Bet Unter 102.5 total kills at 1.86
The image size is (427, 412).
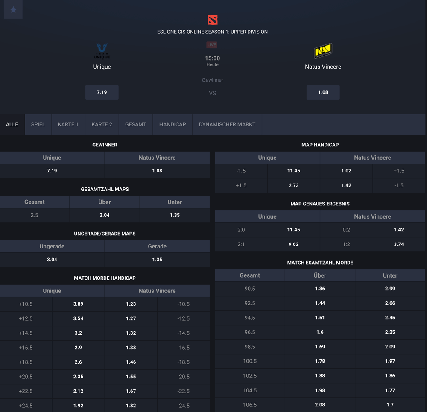coord(390,376)
